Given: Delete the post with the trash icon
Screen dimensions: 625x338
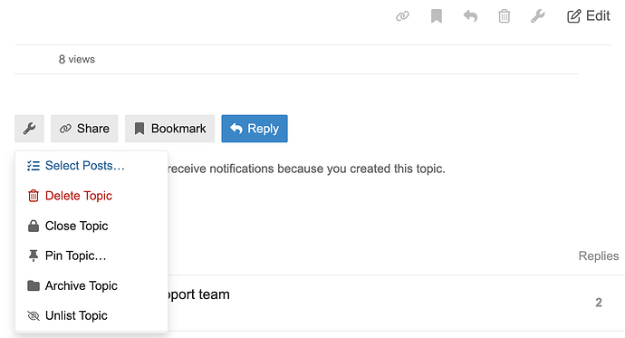Looking at the screenshot, I should (505, 16).
